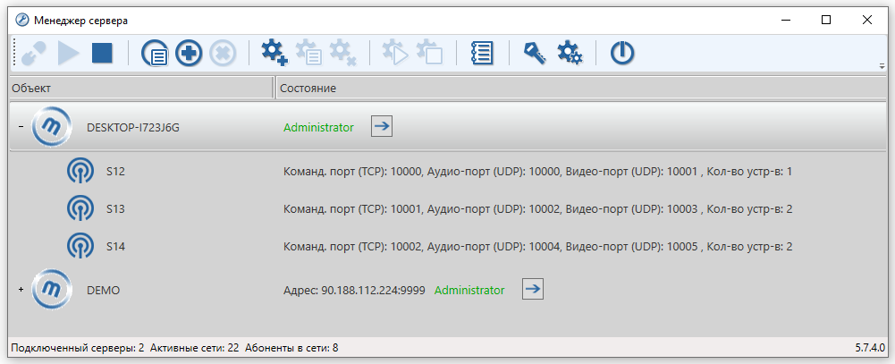The width and height of the screenshot is (895, 364).
Task: Maximize the Менеджер сервера window
Action: (x=826, y=20)
